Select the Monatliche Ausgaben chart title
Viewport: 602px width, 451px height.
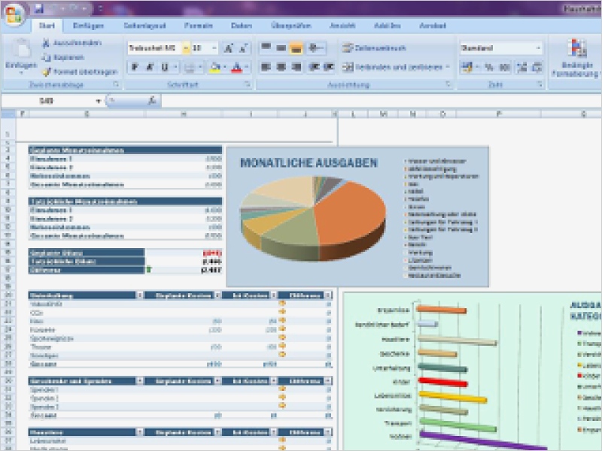point(309,163)
